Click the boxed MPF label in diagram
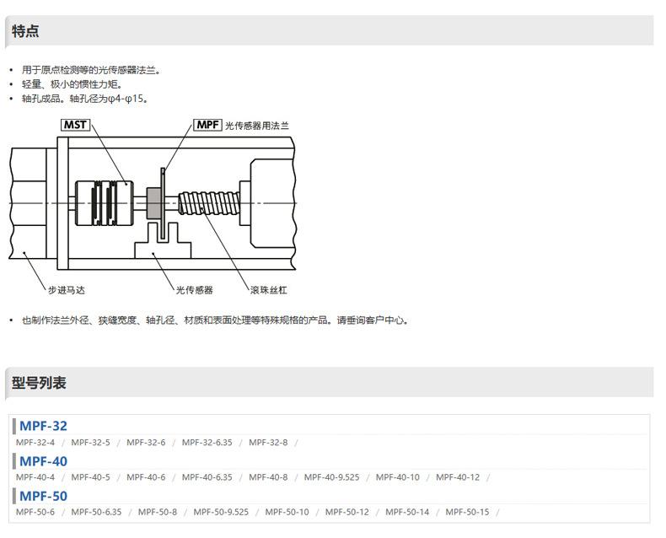The width and height of the screenshot is (666, 538). 207,125
